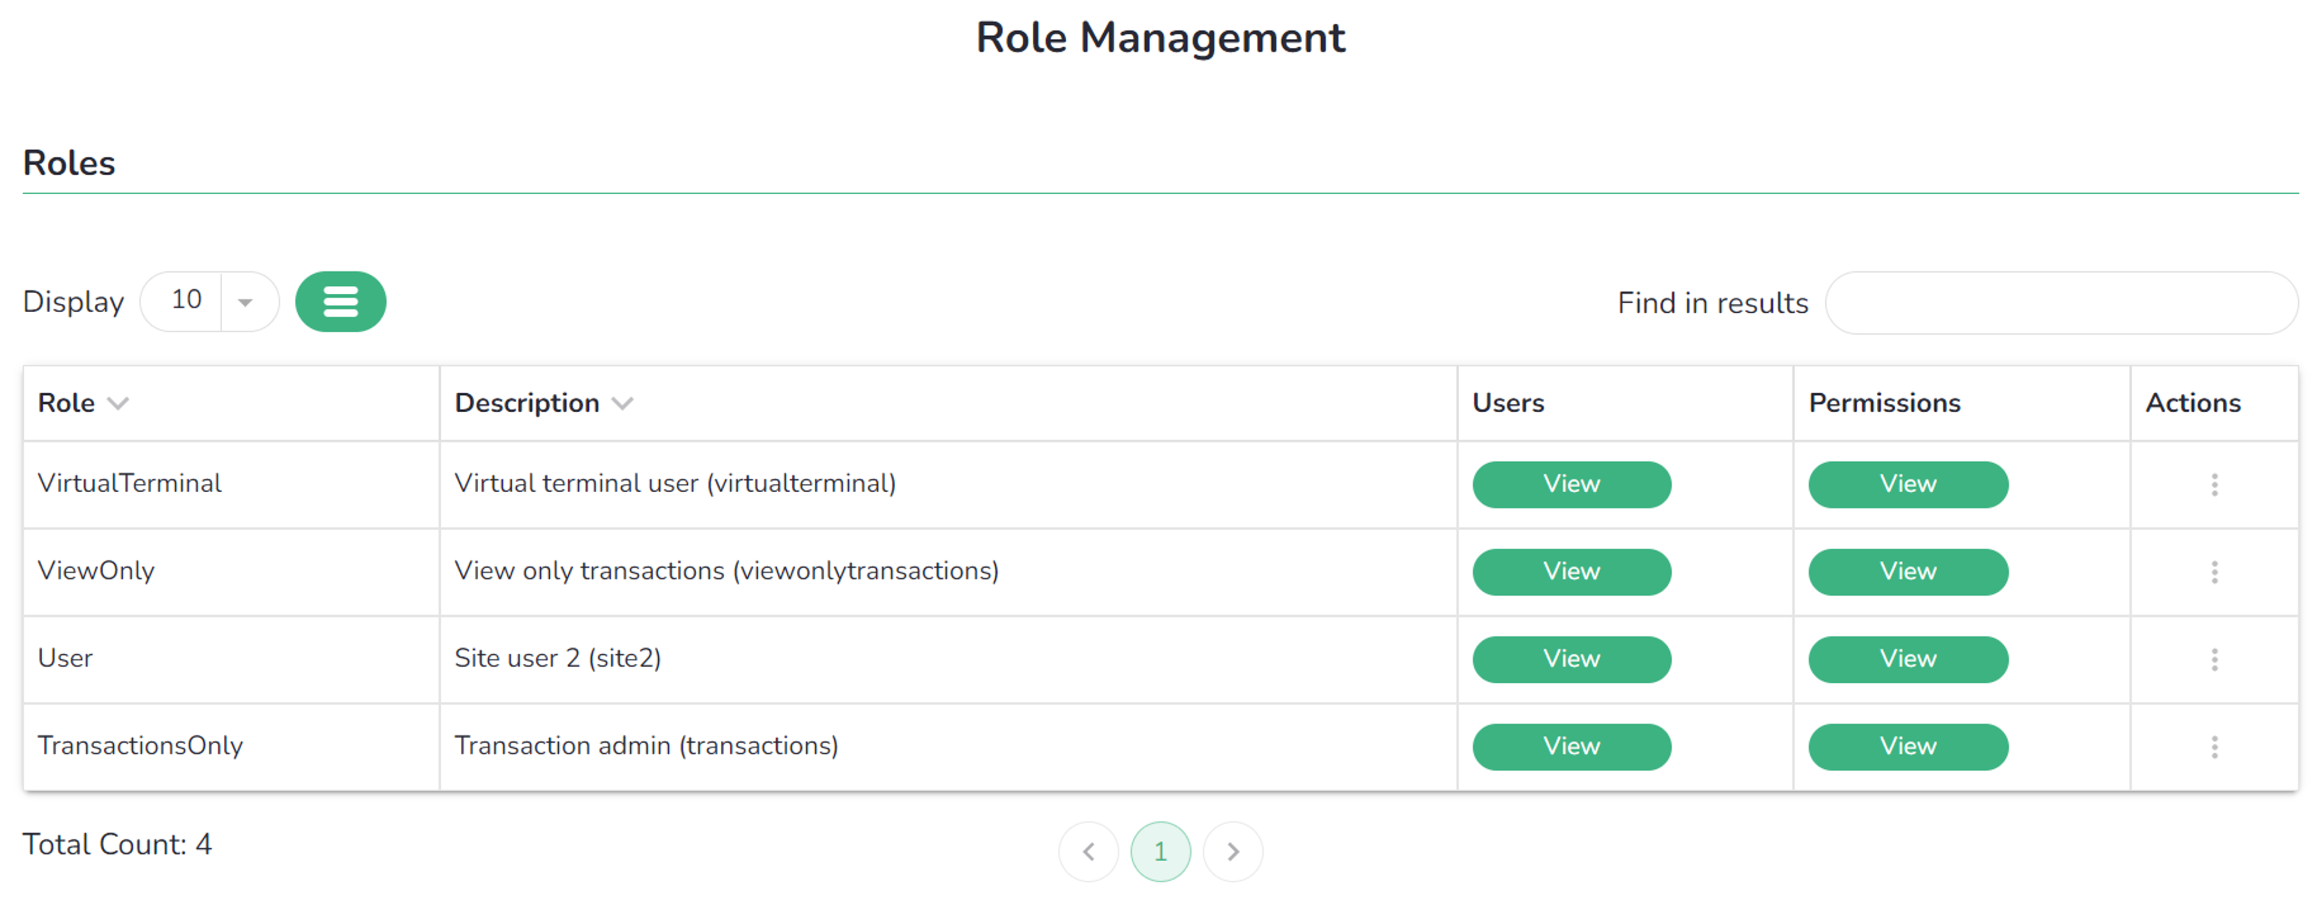Image resolution: width=2317 pixels, height=905 pixels.
Task: Select page 1 in pagination
Action: (1160, 851)
